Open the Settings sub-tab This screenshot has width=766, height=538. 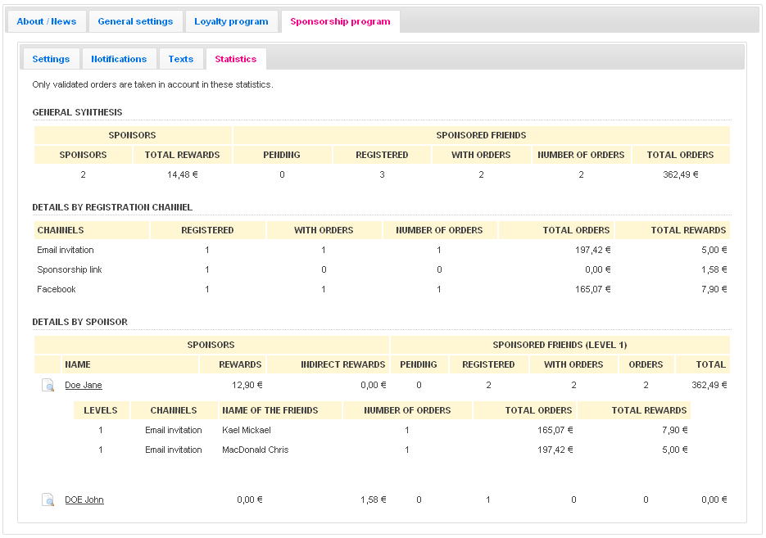[51, 59]
